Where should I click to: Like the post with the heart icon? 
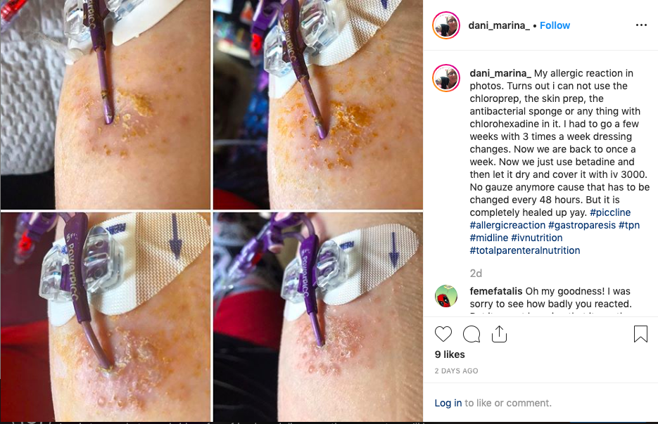tap(443, 334)
